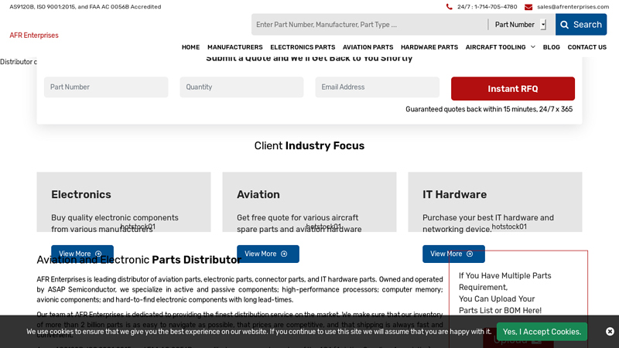Open the BLOG menu item
The height and width of the screenshot is (348, 619).
551,47
